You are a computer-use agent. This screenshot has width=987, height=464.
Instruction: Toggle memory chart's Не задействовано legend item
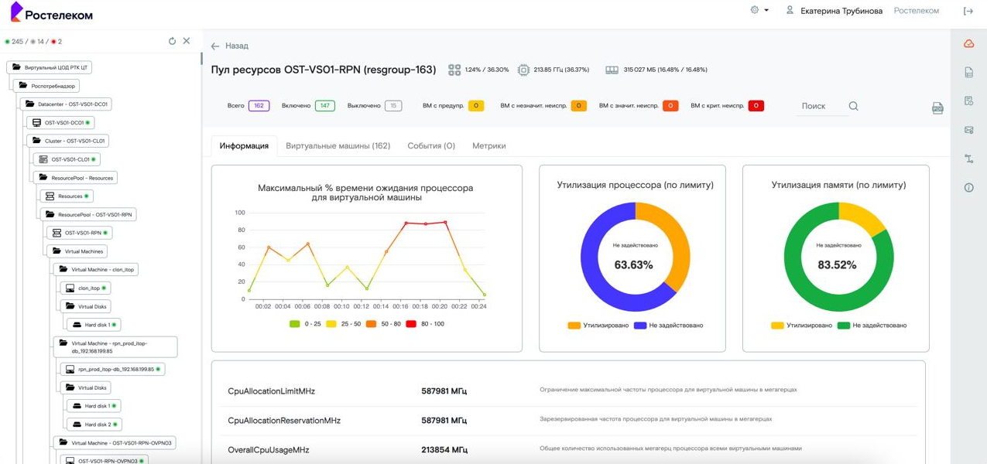(x=872, y=326)
